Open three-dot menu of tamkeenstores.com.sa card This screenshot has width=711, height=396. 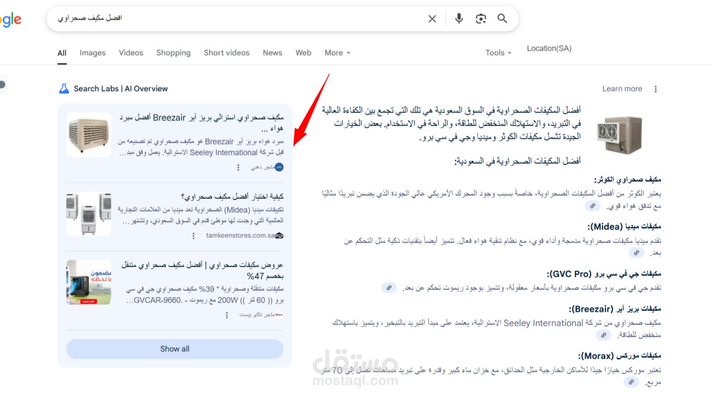pyautogui.click(x=193, y=236)
